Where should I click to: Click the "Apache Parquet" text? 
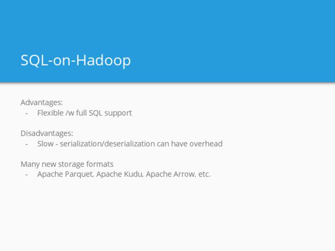pyautogui.click(x=65, y=174)
